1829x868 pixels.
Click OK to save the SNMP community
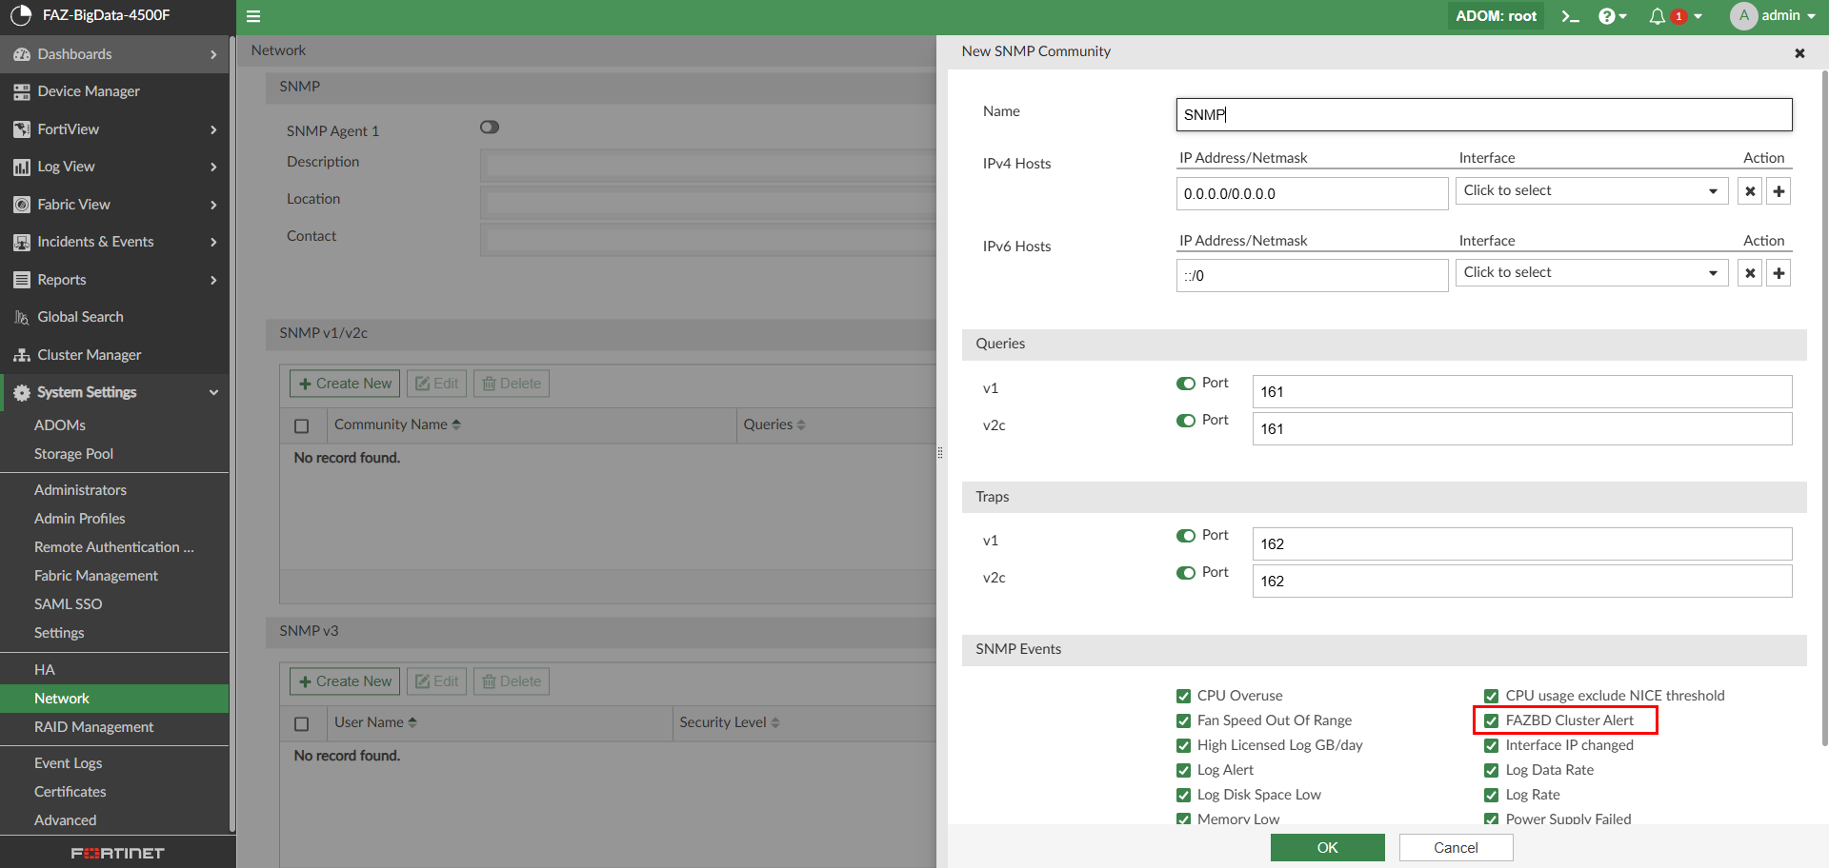1327,847
